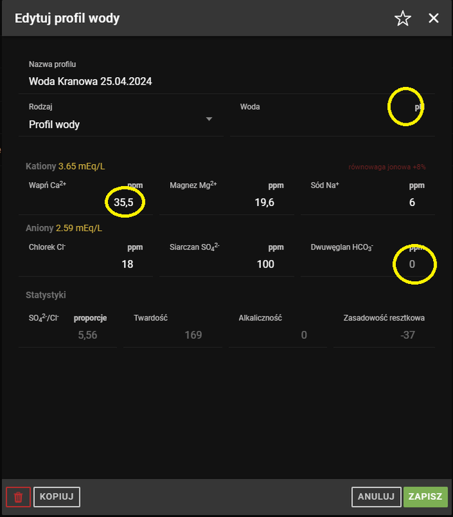Edit the Siarczan SO4 value 100

pyautogui.click(x=265, y=264)
